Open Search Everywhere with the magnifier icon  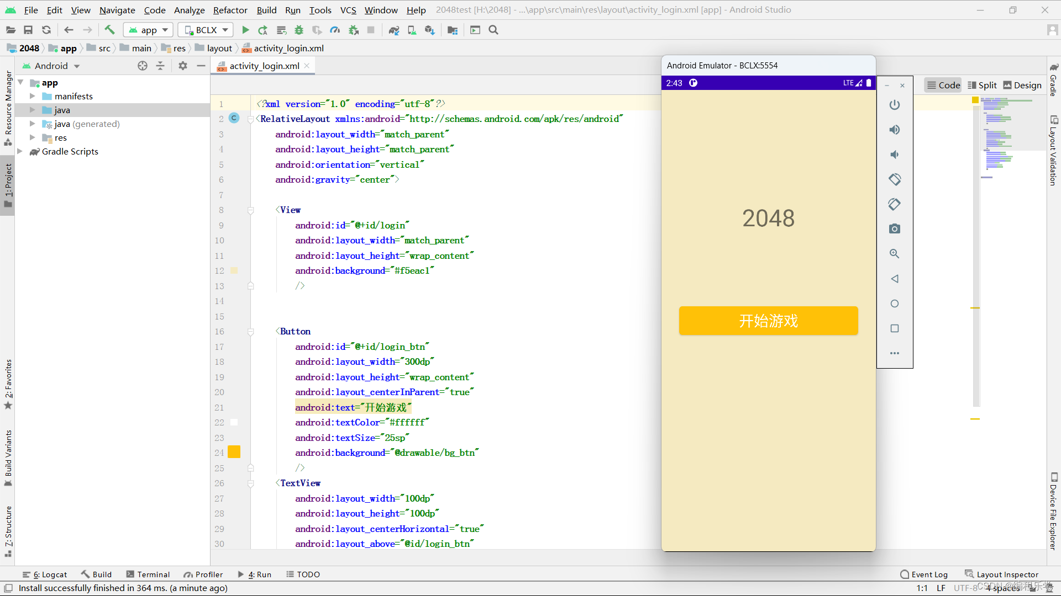pos(493,30)
